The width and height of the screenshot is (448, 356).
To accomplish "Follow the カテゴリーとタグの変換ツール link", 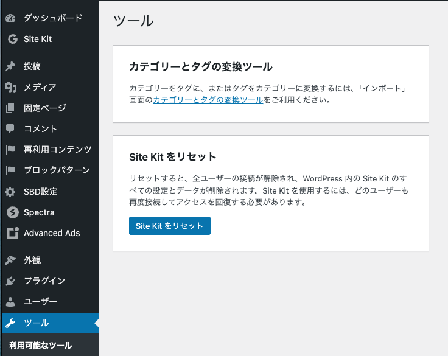I will (208, 100).
